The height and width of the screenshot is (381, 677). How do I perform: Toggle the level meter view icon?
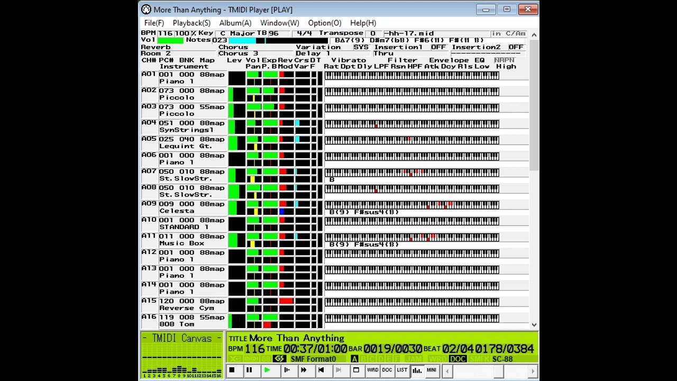[417, 370]
